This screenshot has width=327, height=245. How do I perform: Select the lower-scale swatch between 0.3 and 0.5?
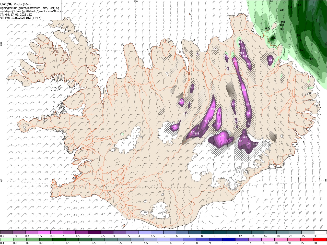(20, 239)
